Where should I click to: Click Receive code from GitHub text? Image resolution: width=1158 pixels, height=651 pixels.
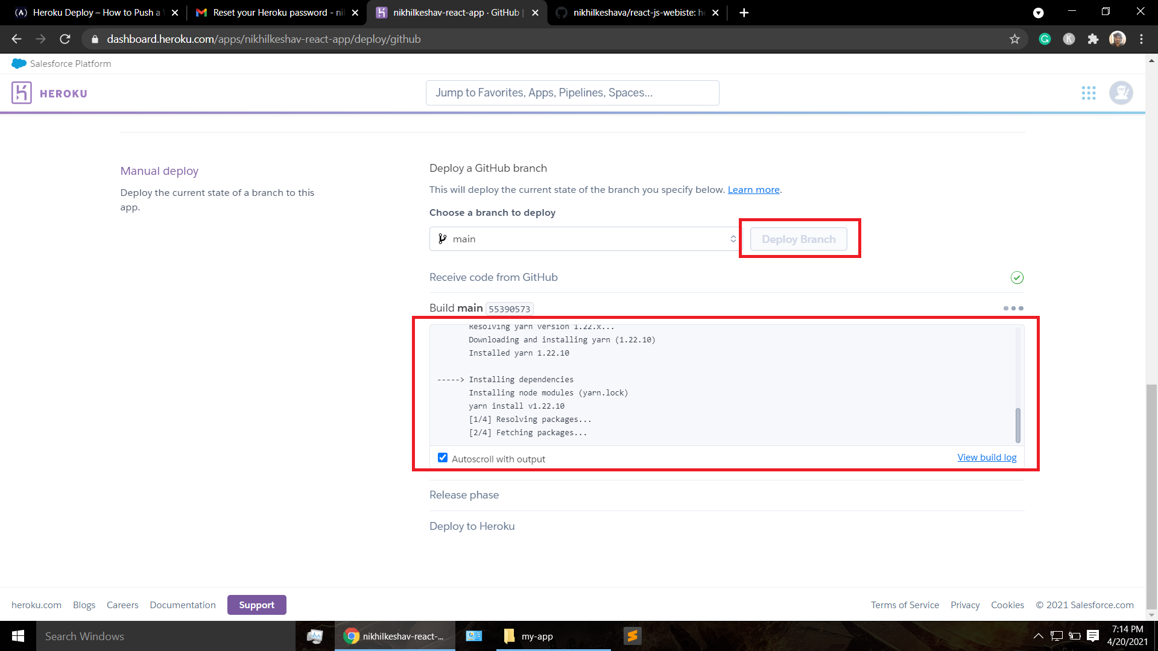[x=493, y=277]
